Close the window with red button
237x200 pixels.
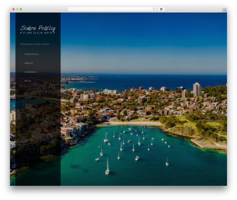click(x=14, y=9)
